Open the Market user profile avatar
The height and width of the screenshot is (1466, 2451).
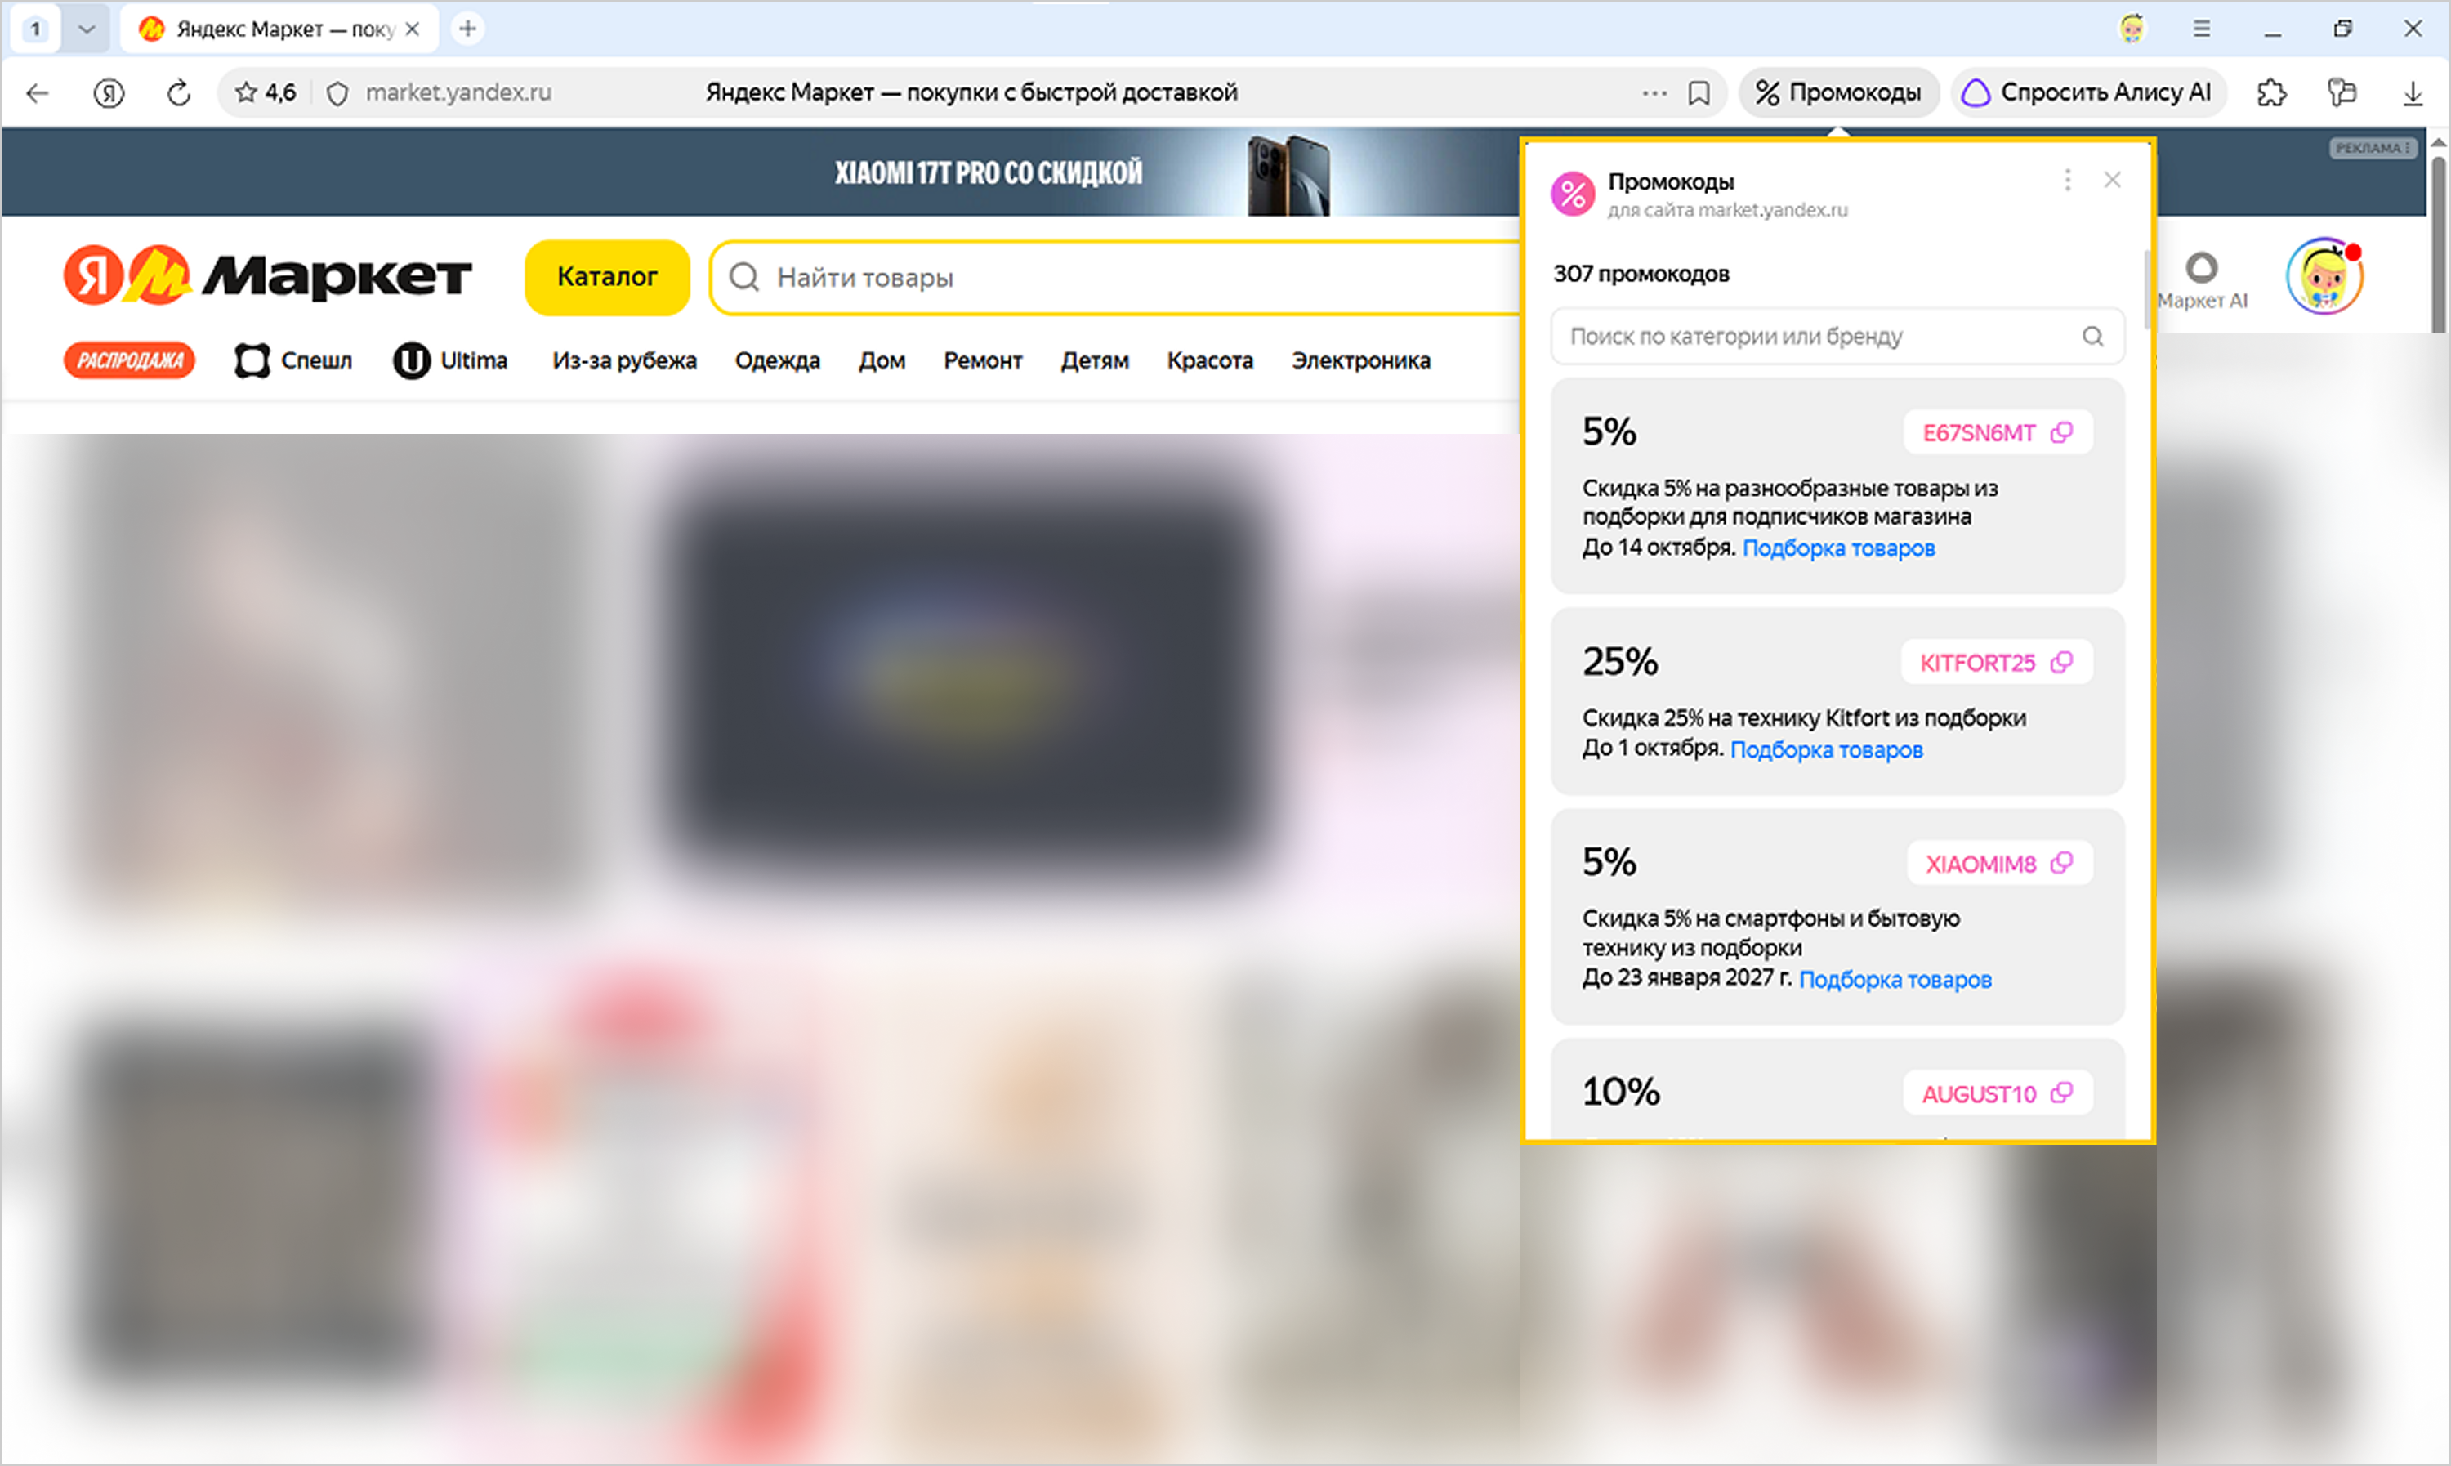pos(2324,276)
